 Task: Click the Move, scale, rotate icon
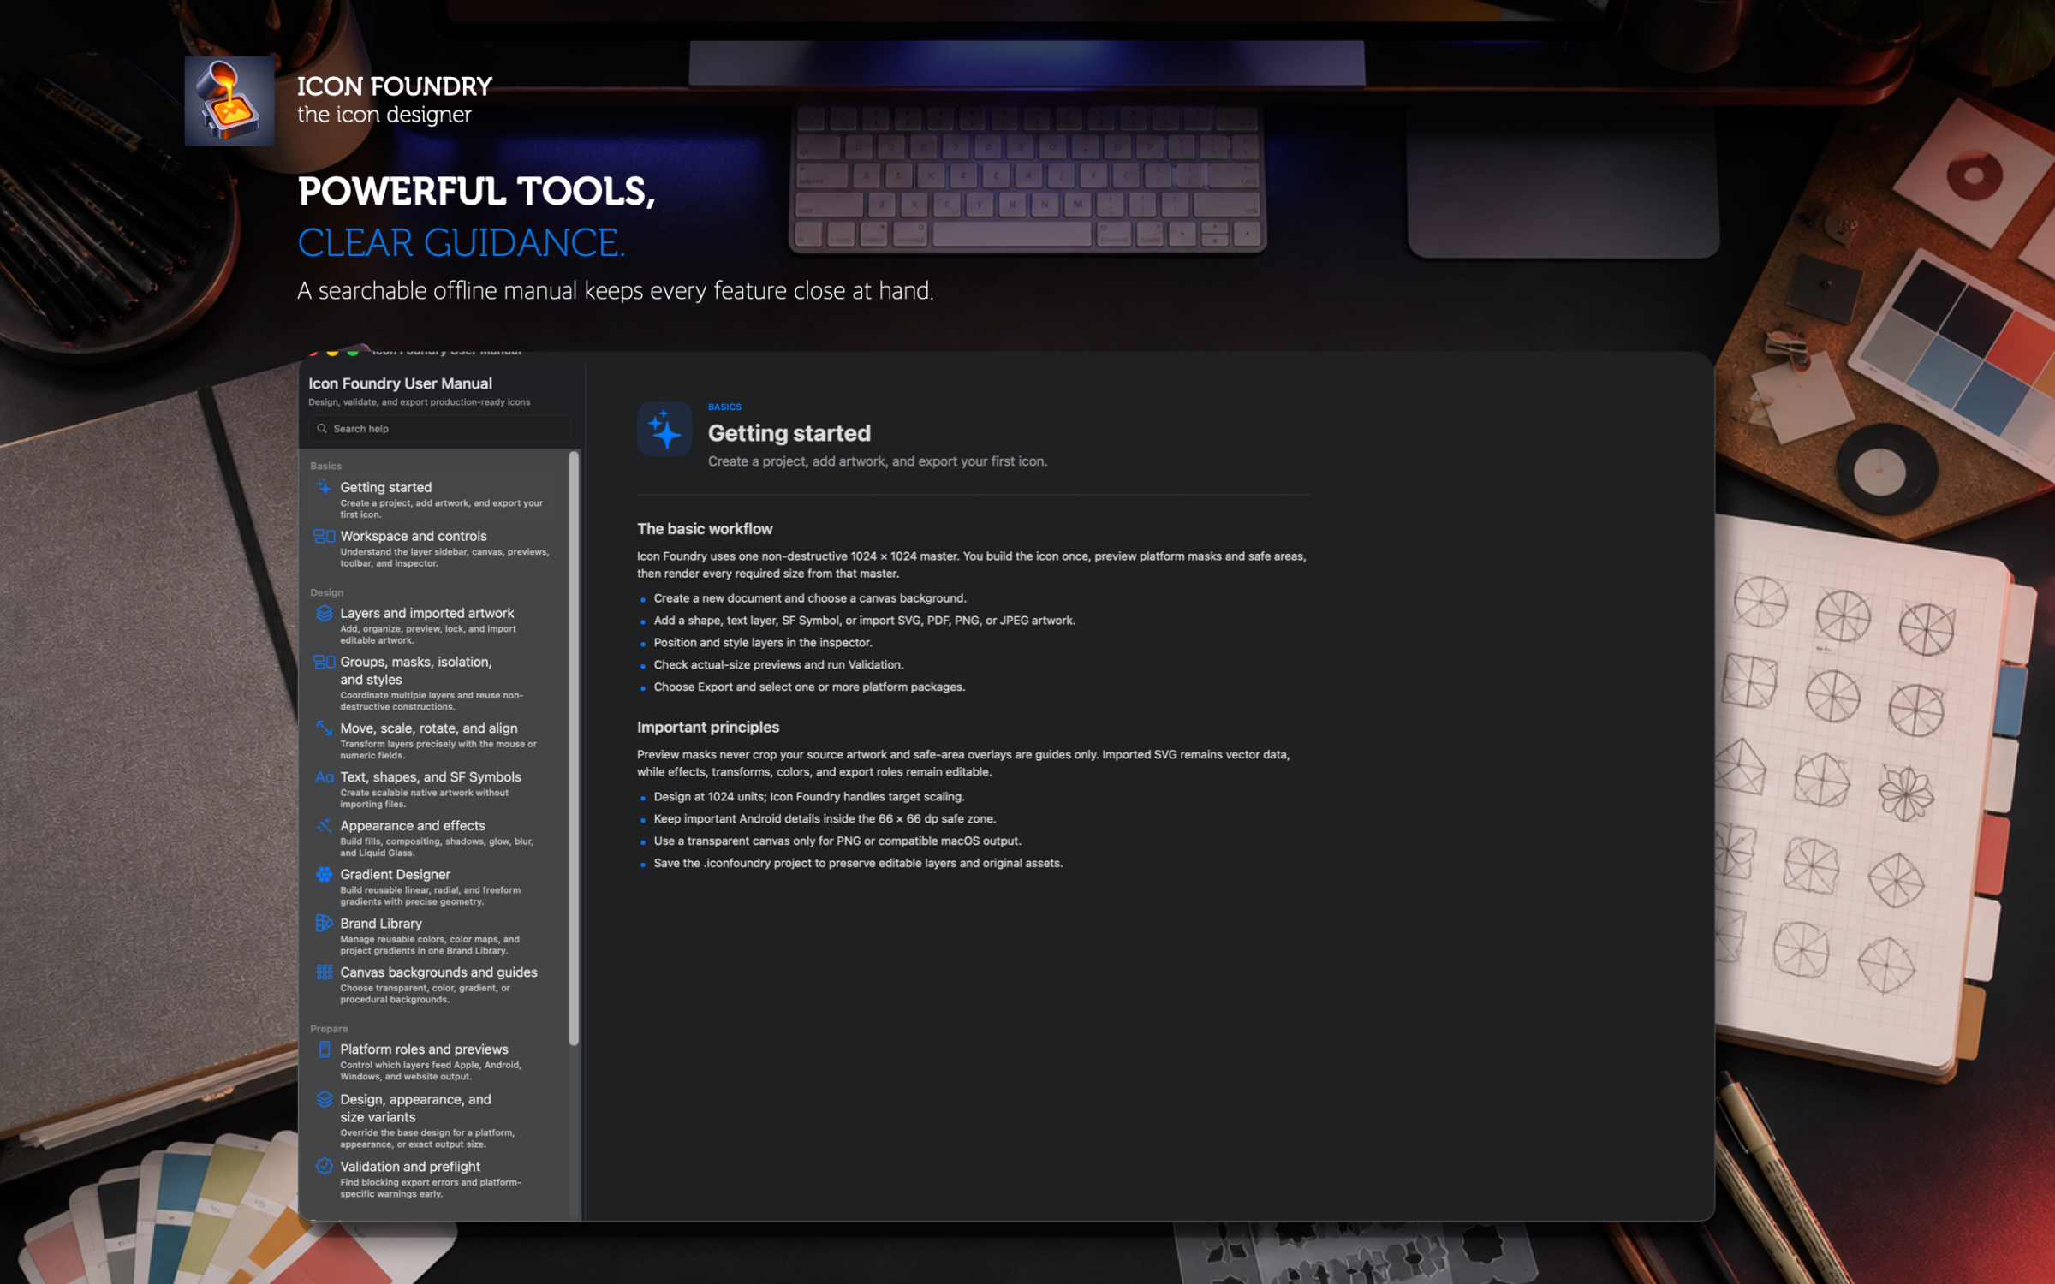[x=324, y=728]
